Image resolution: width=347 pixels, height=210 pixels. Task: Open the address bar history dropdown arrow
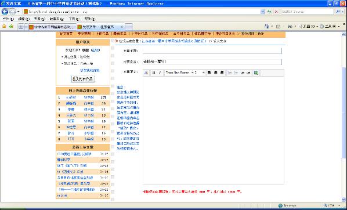click(x=263, y=12)
